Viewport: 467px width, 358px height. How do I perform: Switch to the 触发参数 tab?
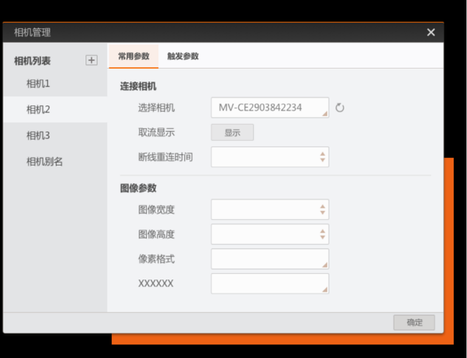(x=183, y=56)
